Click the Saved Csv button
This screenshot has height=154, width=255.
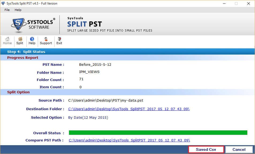(x=206, y=149)
